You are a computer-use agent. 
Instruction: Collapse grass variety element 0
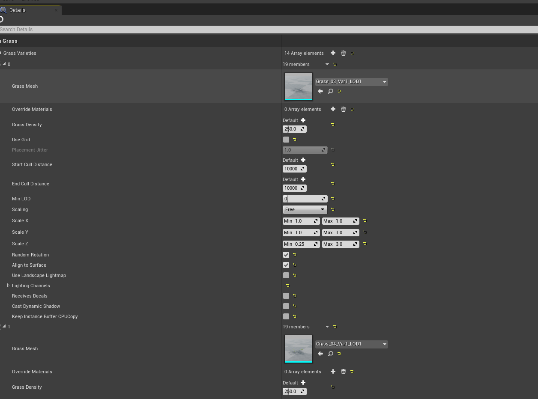4,64
